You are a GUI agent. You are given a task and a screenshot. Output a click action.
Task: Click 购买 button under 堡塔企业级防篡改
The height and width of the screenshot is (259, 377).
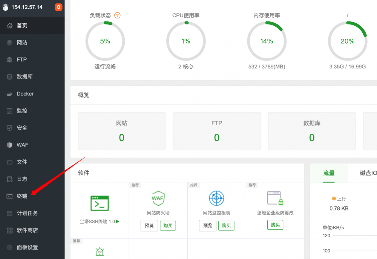point(275,225)
